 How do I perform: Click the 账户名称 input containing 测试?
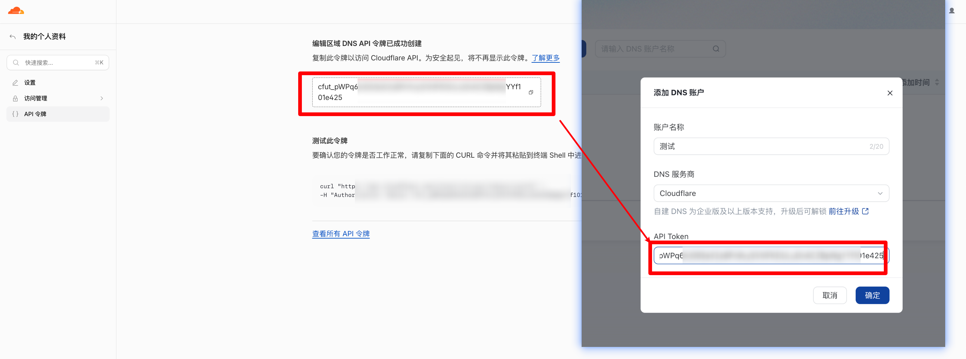click(x=771, y=146)
